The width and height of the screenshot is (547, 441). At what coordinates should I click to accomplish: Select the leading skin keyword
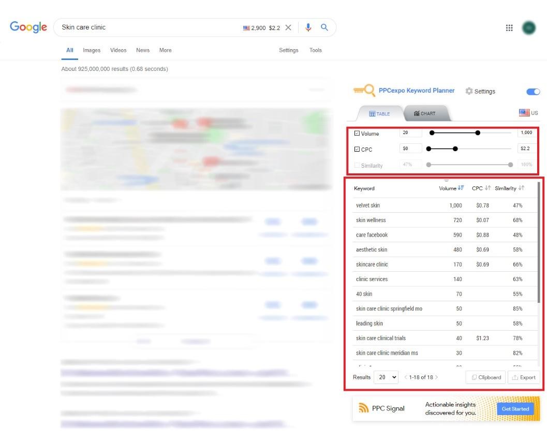(369, 324)
